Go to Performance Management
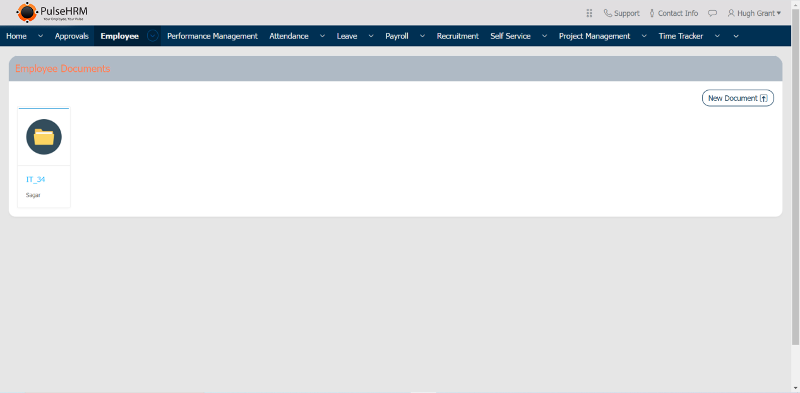800x393 pixels. pos(212,36)
